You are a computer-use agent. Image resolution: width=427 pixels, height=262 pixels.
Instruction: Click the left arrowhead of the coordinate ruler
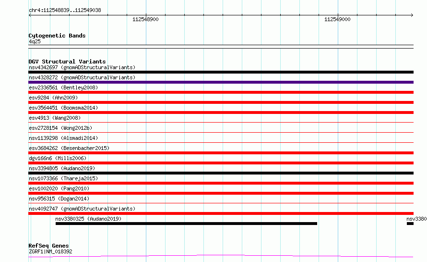[30, 15]
